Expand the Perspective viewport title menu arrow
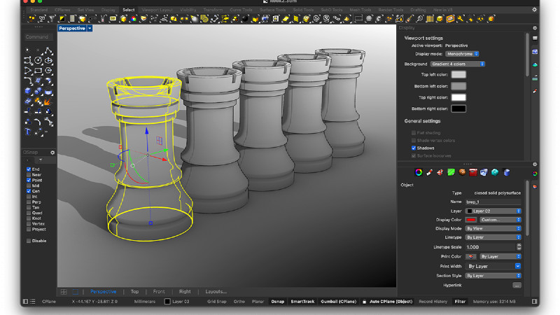Image resolution: width=560 pixels, height=315 pixels. pos(90,28)
